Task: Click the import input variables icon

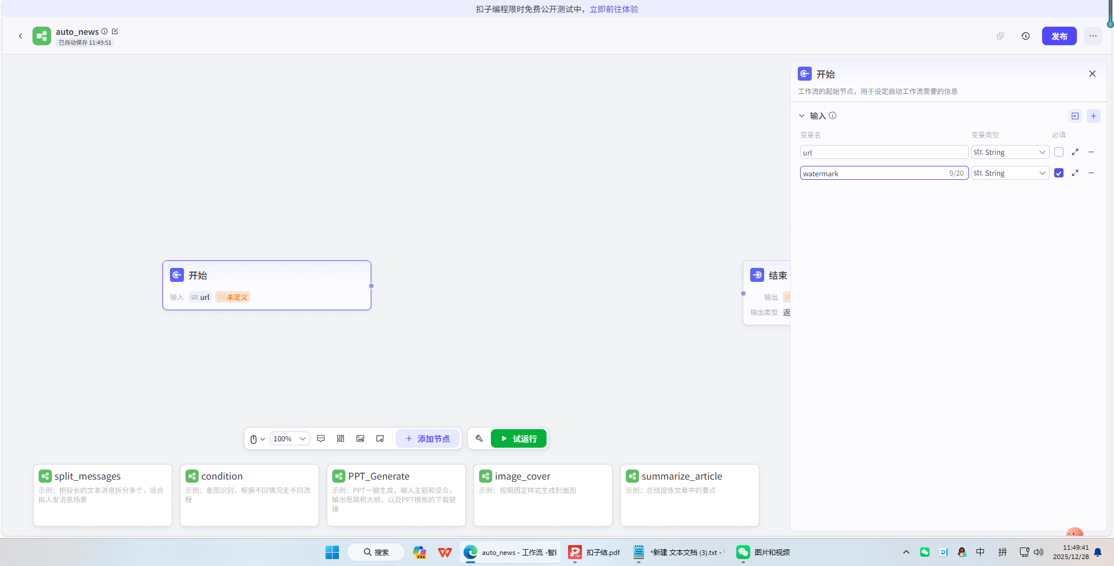Action: coord(1075,116)
